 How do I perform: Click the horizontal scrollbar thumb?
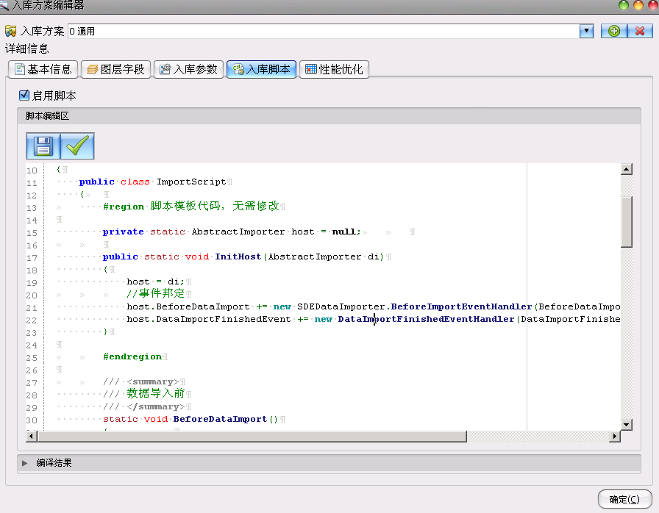[x=252, y=436]
